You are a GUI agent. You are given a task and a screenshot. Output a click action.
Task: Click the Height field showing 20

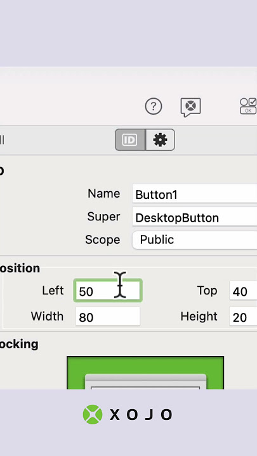pyautogui.click(x=243, y=317)
